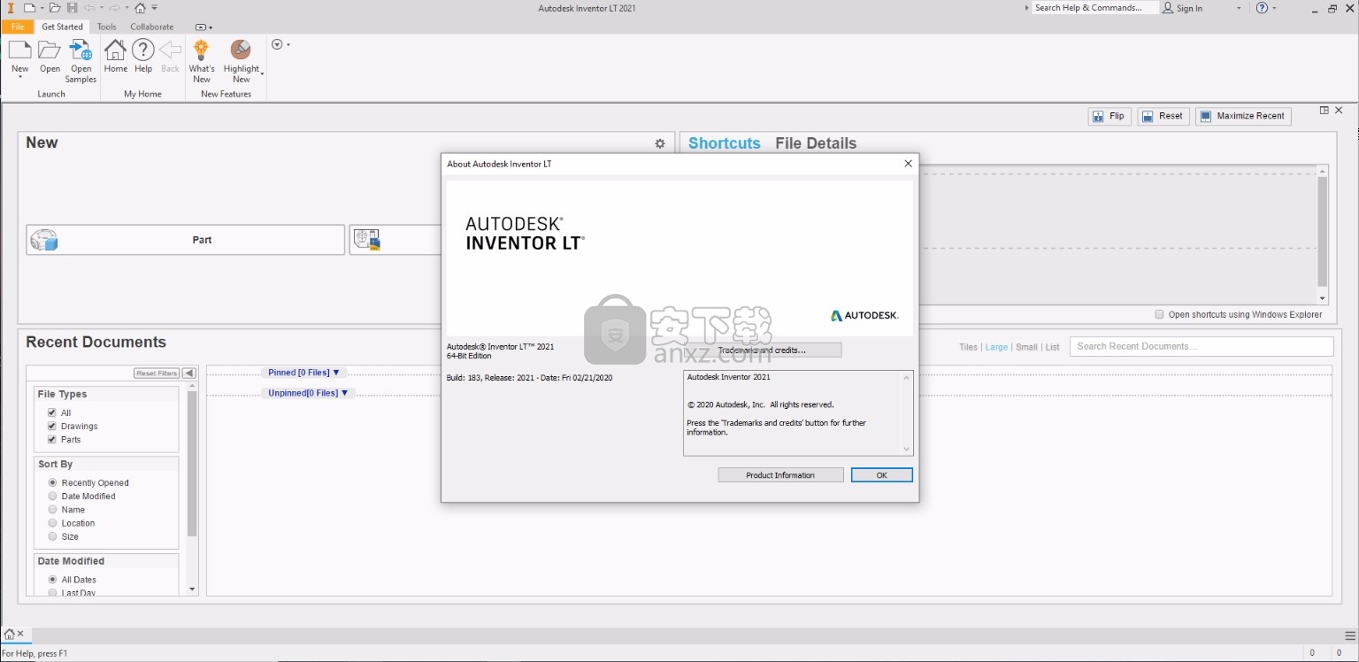Click the filter panel vertical scrollbar
The height and width of the screenshot is (662, 1359).
coord(192,463)
